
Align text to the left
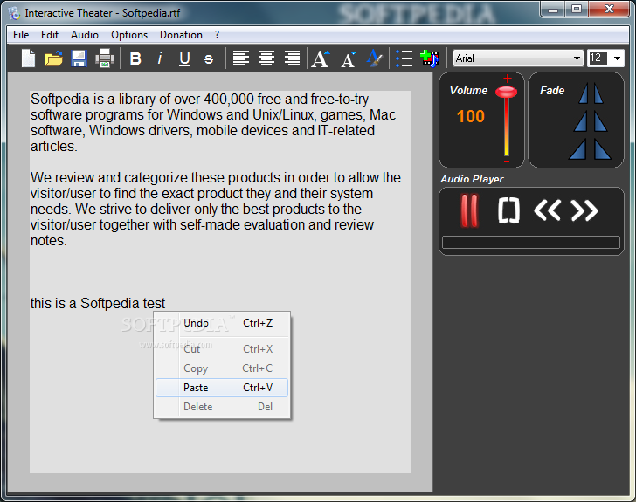241,58
